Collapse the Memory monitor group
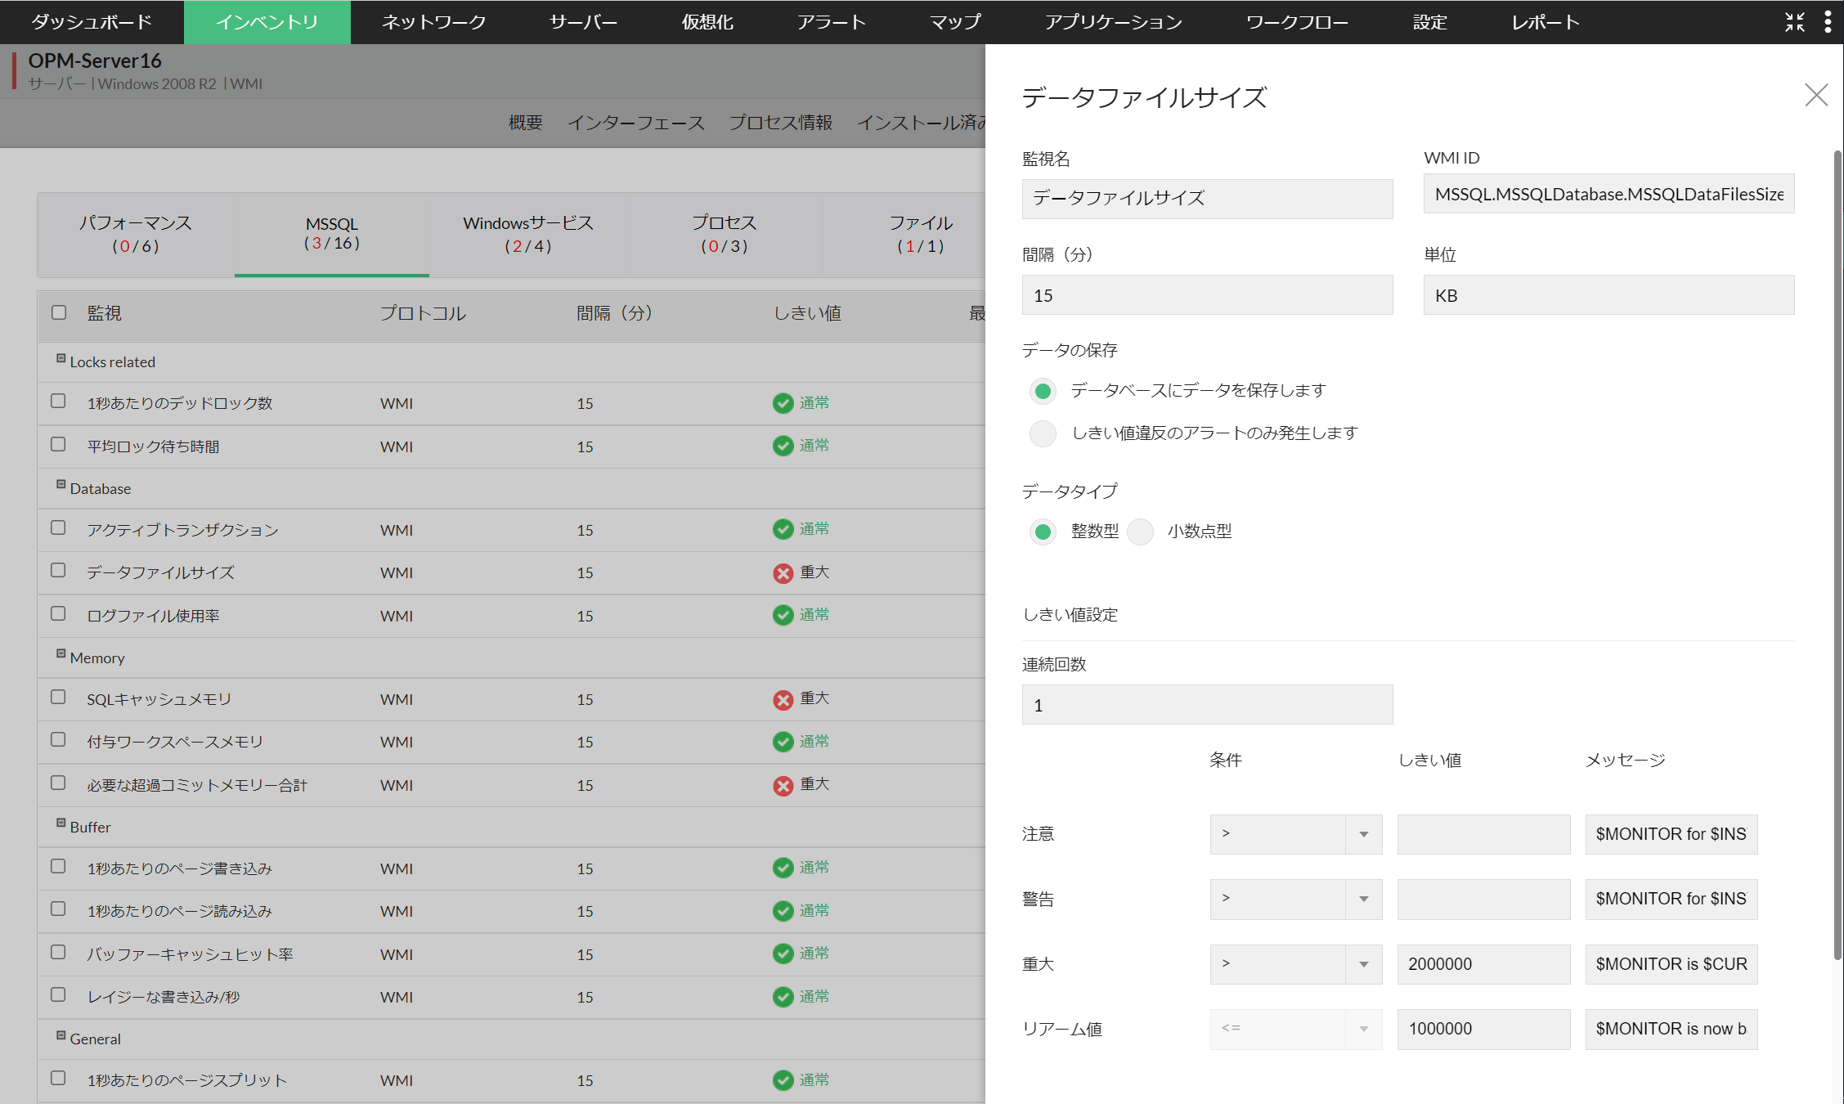Image resolution: width=1844 pixels, height=1104 pixels. click(x=61, y=654)
